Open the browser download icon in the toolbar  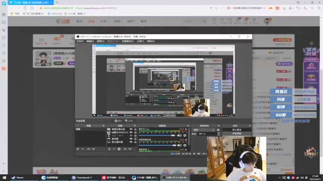point(284,8)
